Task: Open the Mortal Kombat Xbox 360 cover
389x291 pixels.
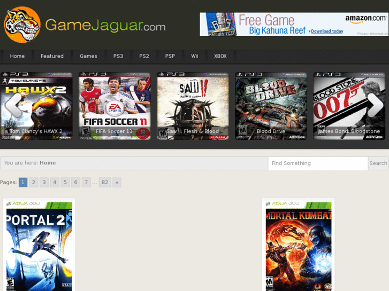Action: [299, 247]
